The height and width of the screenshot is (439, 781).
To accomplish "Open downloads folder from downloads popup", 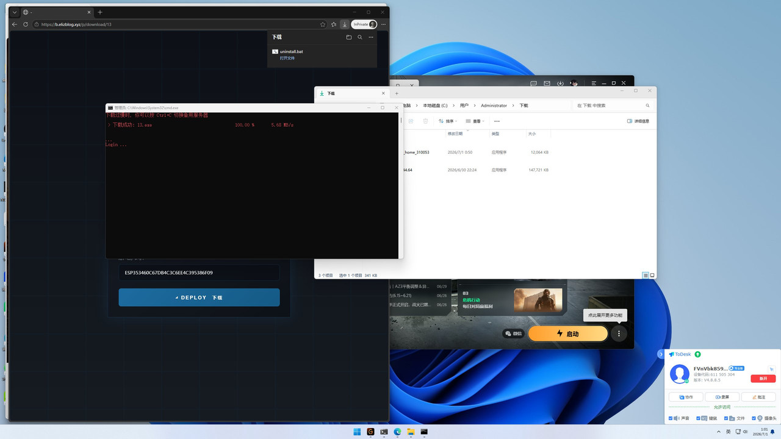I will coord(349,37).
